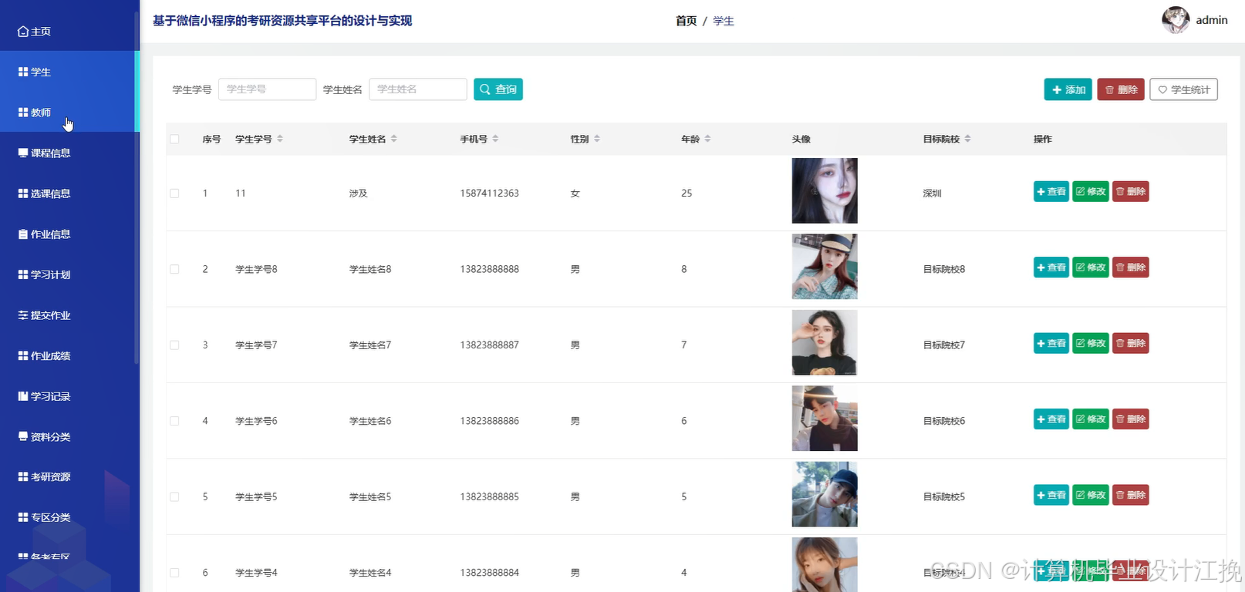Click the 学生姓名 search input field

coord(418,89)
